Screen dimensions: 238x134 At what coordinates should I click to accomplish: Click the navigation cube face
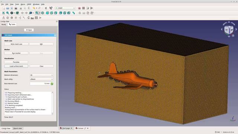tap(229, 30)
